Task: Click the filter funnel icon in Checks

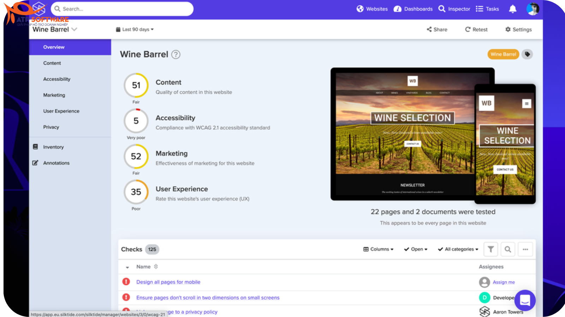Action: click(x=490, y=249)
